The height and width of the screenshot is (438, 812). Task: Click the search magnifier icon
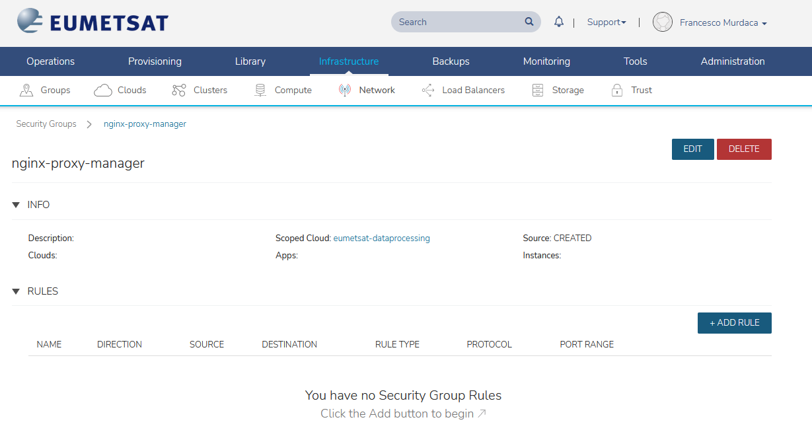click(x=529, y=22)
